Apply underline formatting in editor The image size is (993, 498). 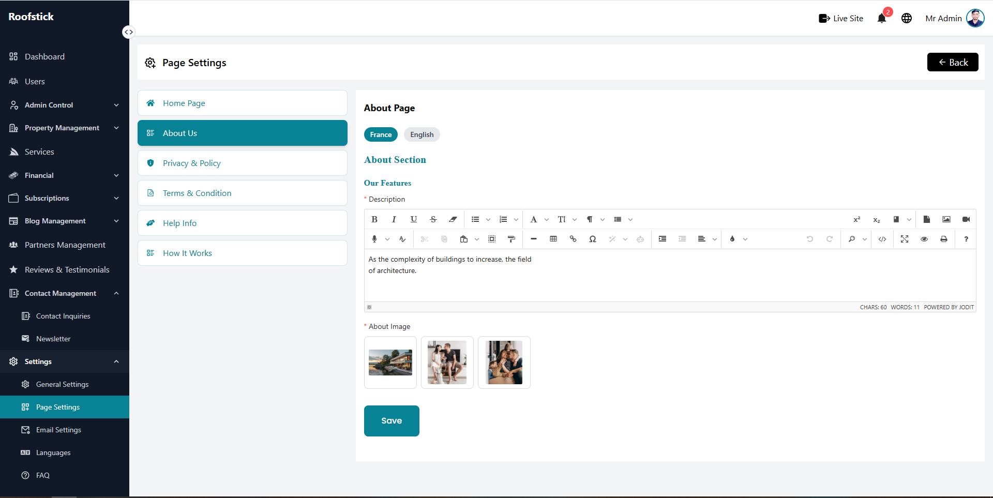(414, 219)
